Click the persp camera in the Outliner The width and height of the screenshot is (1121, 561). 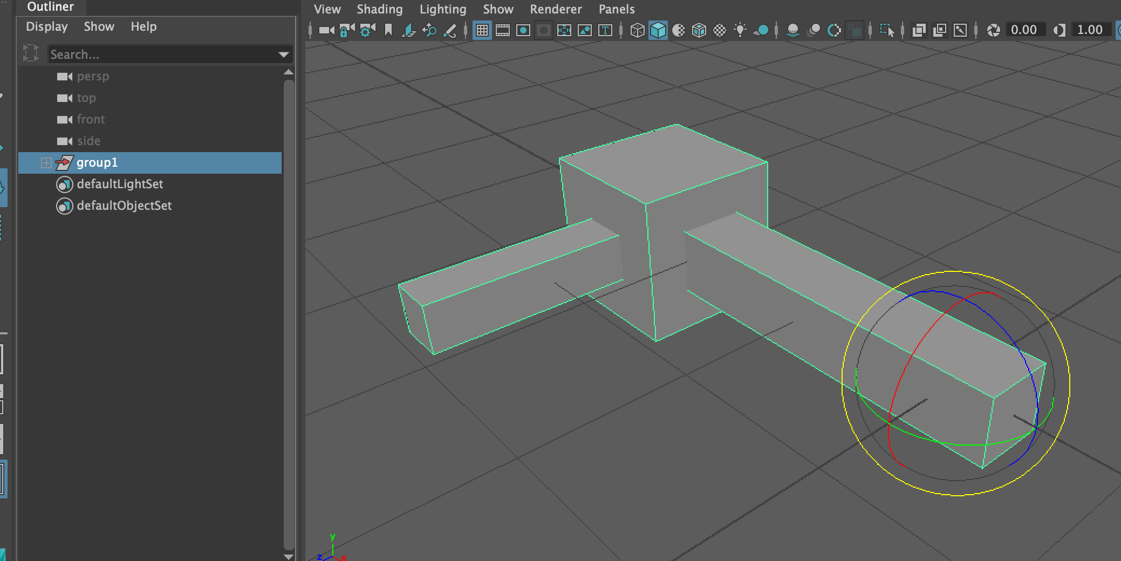94,76
